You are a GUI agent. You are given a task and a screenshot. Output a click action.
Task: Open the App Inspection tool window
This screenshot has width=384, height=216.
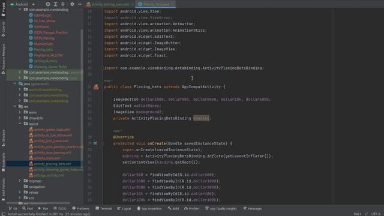pos(149,208)
